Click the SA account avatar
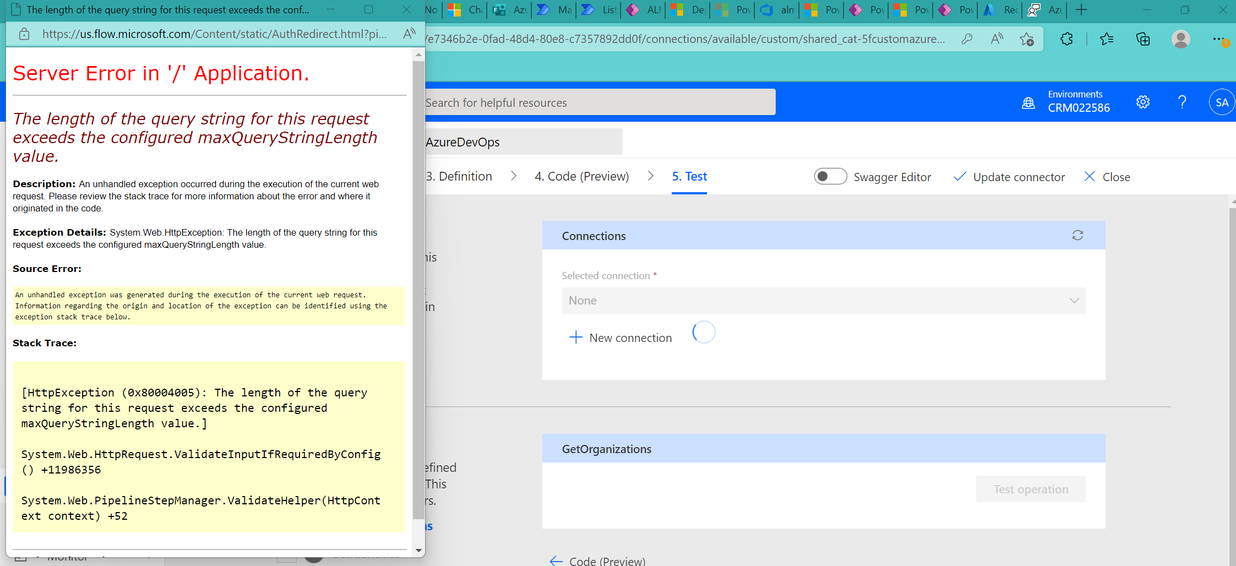The width and height of the screenshot is (1236, 566). [x=1221, y=102]
